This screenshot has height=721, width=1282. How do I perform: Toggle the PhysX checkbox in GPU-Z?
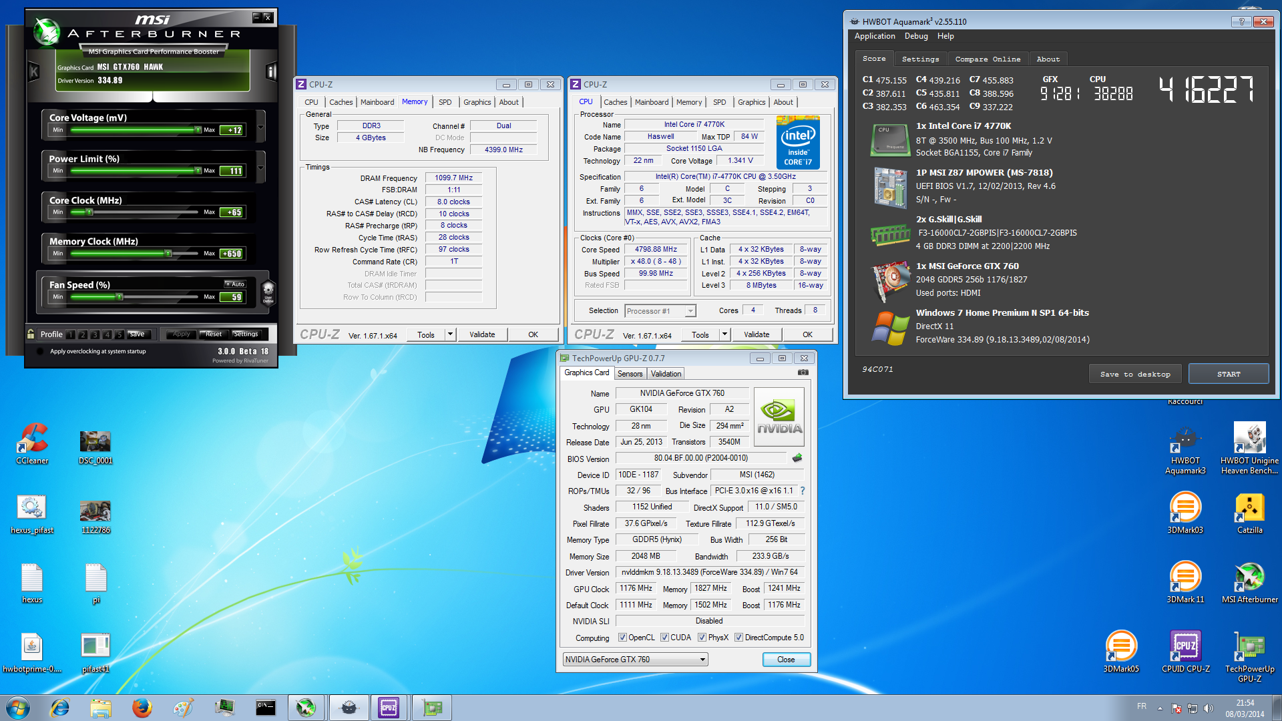tap(702, 638)
